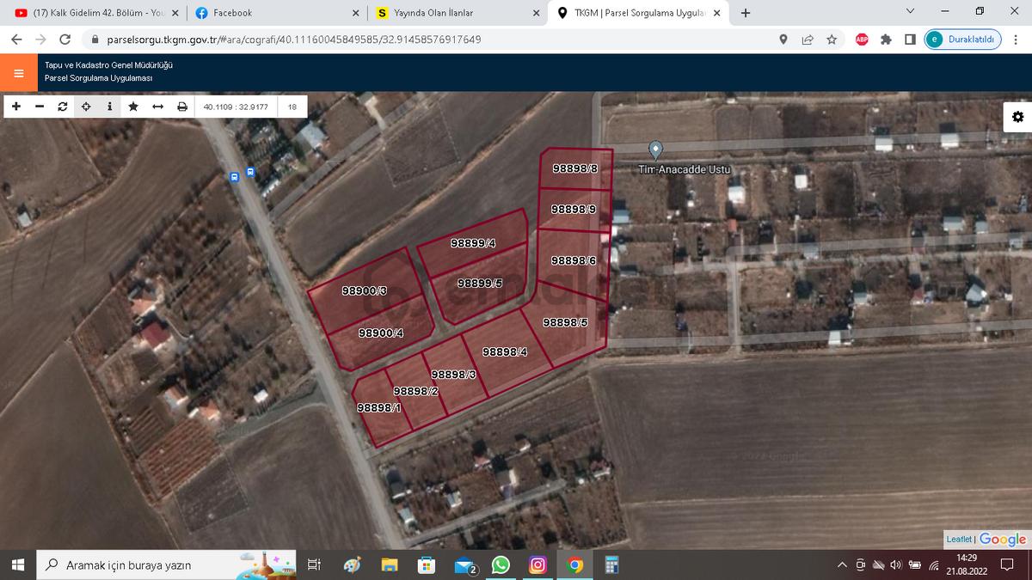Print the map with printer icon
Image resolution: width=1032 pixels, height=580 pixels.
coord(181,107)
